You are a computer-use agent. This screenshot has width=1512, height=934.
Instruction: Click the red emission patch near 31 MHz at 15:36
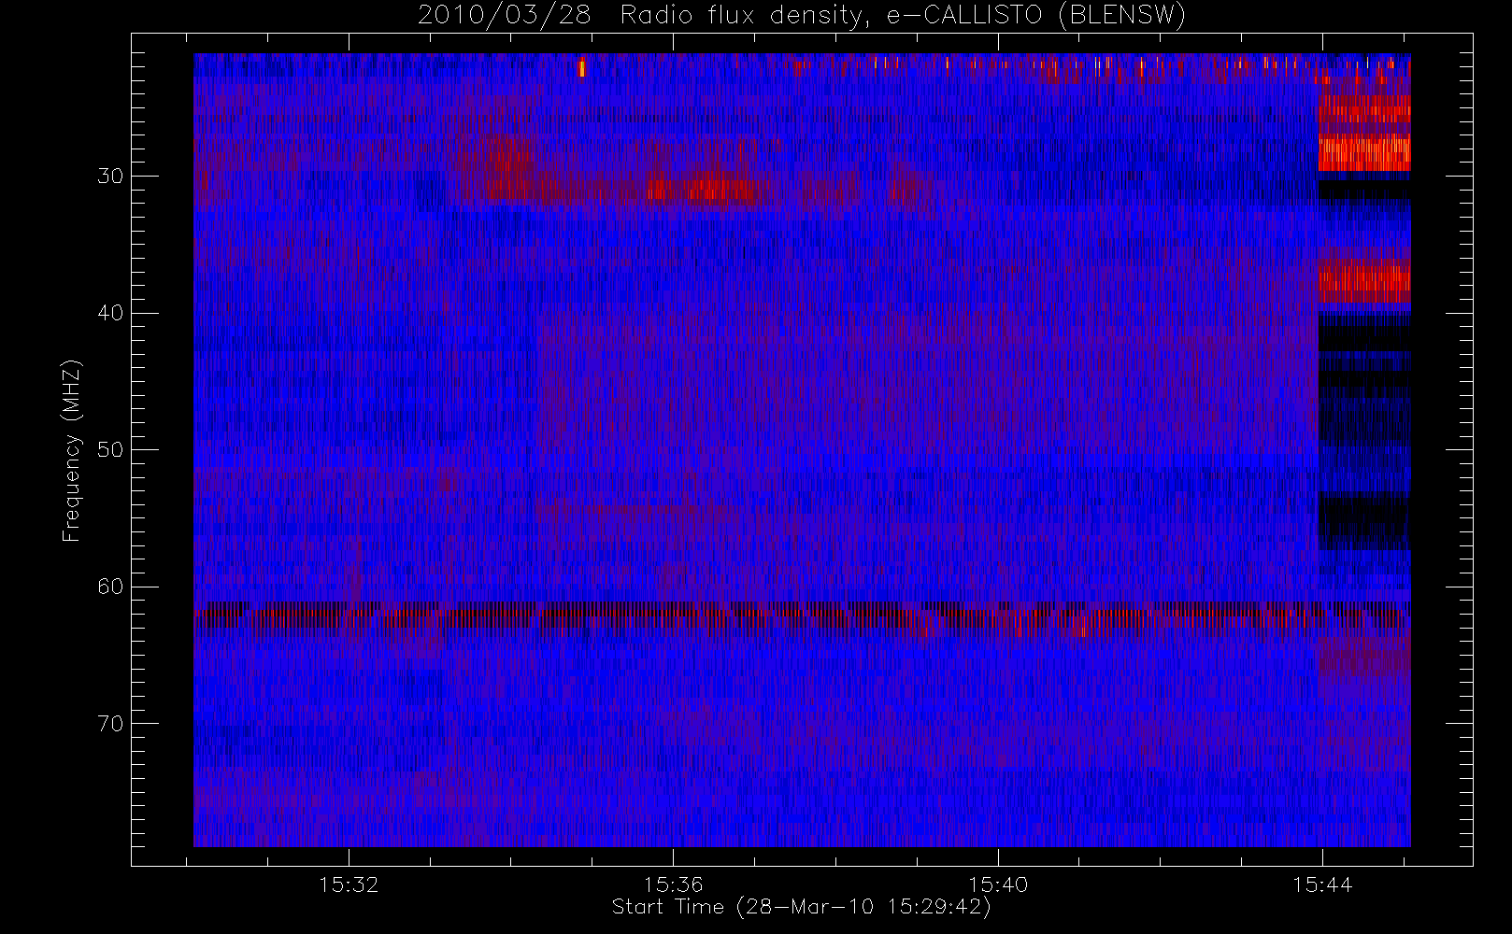(701, 191)
